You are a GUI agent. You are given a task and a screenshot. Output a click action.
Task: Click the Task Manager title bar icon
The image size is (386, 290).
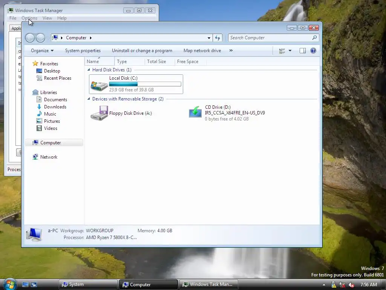[10, 10]
